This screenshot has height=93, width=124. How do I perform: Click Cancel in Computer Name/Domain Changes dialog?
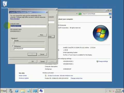(x=42, y=54)
